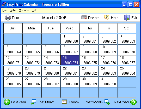The image size is (141, 109).
Task: Click the Donate text label
Action: 94,18
